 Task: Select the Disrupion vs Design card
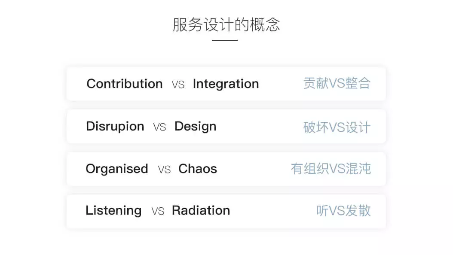tap(226, 126)
